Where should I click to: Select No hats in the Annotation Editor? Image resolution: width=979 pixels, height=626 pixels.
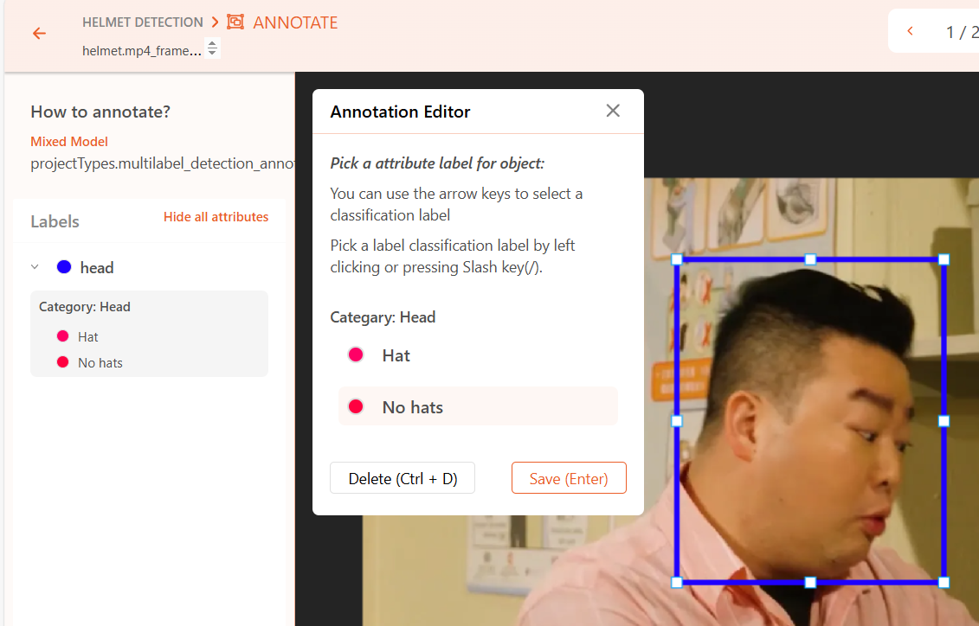(x=478, y=406)
